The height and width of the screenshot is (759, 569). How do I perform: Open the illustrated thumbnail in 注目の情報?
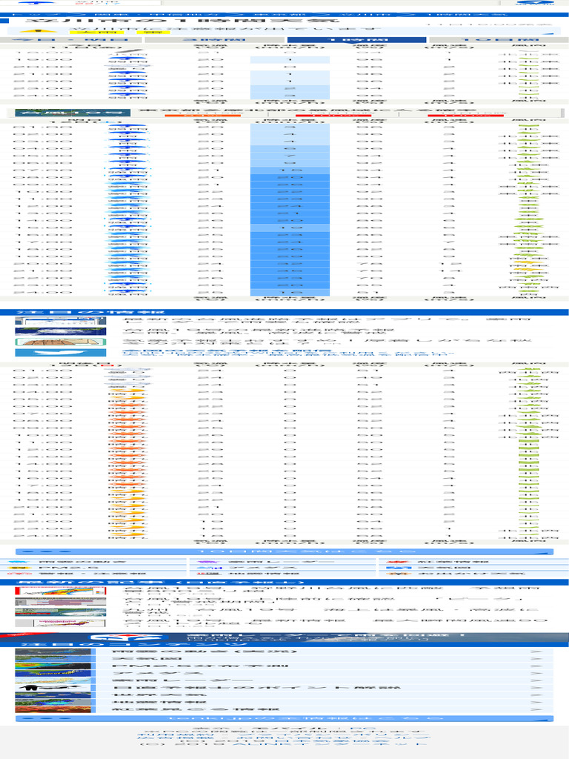(x=61, y=342)
